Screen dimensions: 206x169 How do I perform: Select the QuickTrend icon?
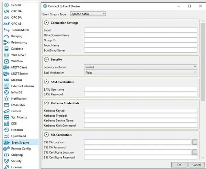coord(7,136)
